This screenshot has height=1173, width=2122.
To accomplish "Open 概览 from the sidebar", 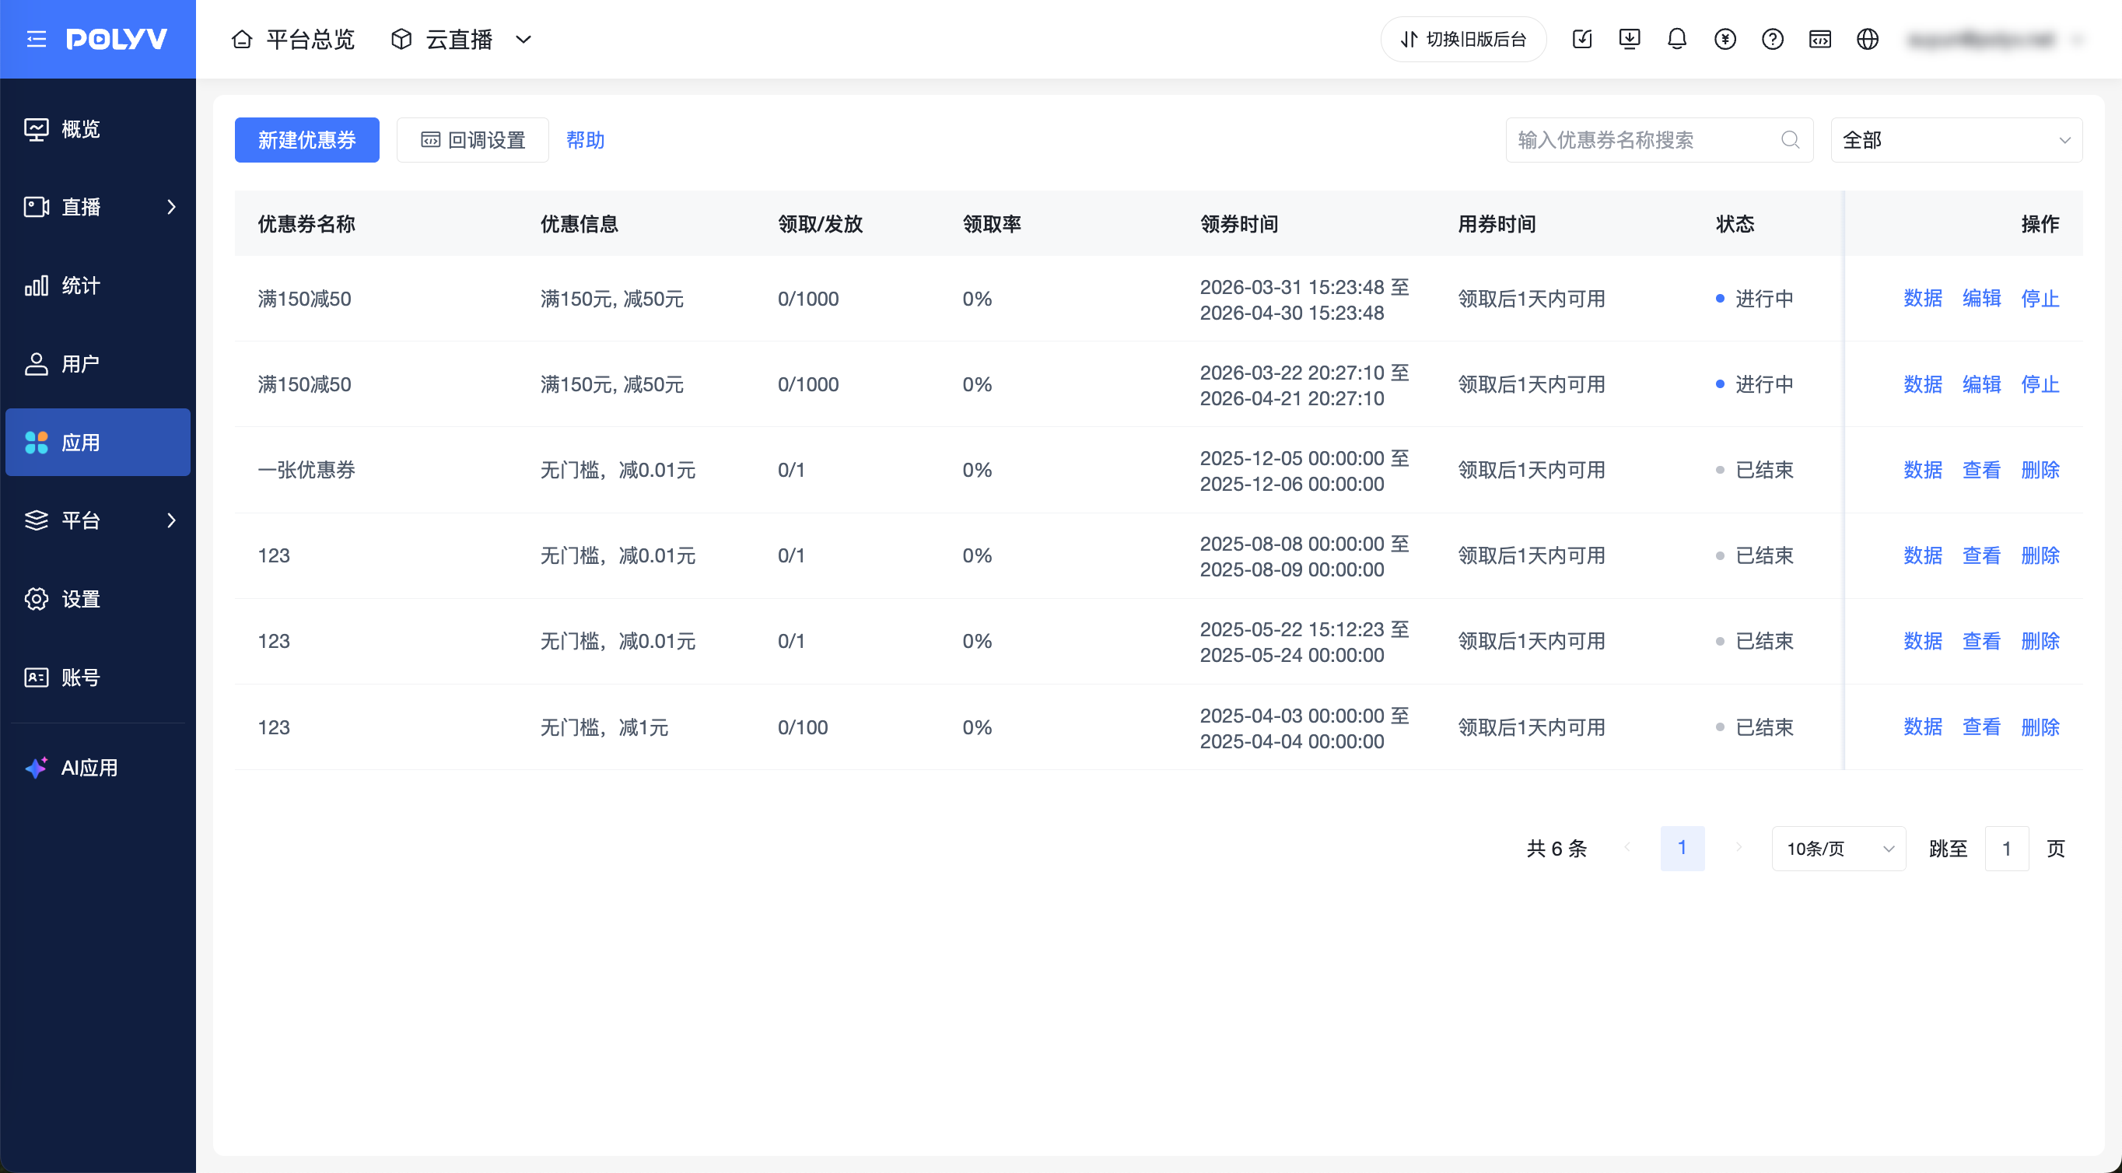I will pos(98,128).
